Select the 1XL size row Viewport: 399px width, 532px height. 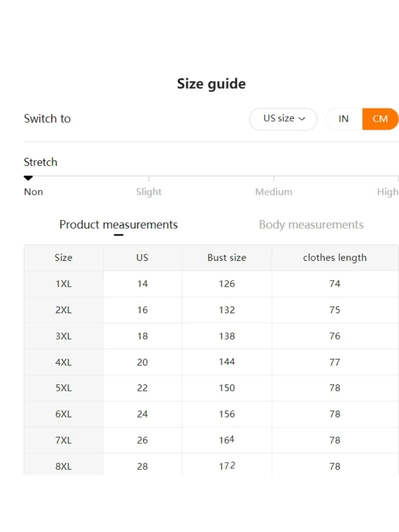(211, 284)
